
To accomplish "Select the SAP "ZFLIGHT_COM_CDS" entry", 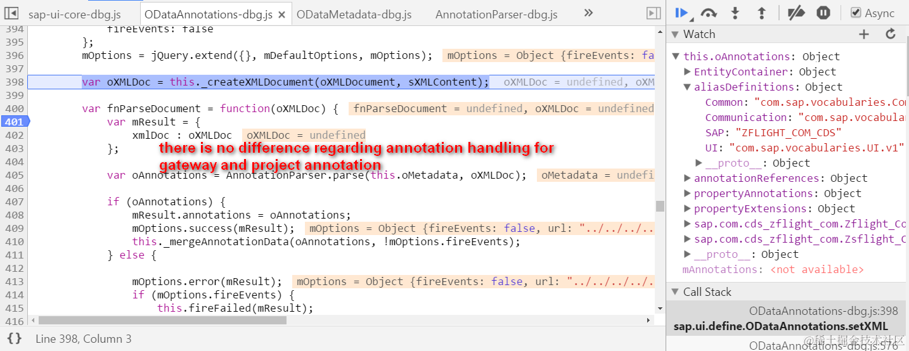I will [x=773, y=132].
